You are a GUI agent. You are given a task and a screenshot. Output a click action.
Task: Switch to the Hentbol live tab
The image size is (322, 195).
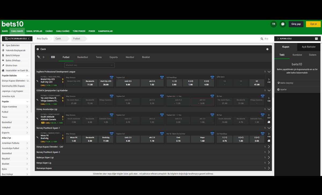tap(130, 57)
